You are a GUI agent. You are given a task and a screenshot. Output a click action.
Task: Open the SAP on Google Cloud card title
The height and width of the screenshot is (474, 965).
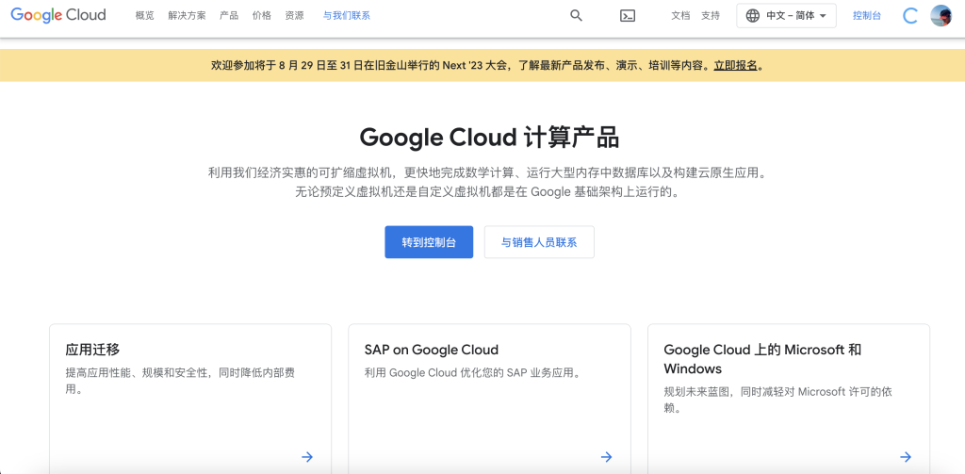tap(432, 351)
